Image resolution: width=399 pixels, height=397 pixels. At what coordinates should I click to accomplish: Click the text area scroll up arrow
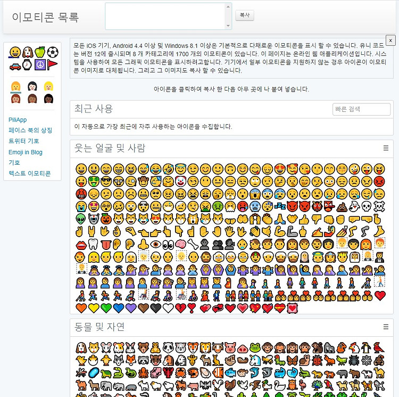(x=228, y=6)
